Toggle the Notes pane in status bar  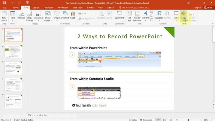coord(133,120)
